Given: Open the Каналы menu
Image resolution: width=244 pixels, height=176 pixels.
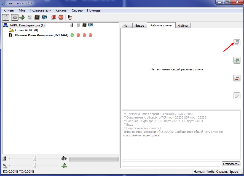Looking at the screenshot, I should point(61,10).
